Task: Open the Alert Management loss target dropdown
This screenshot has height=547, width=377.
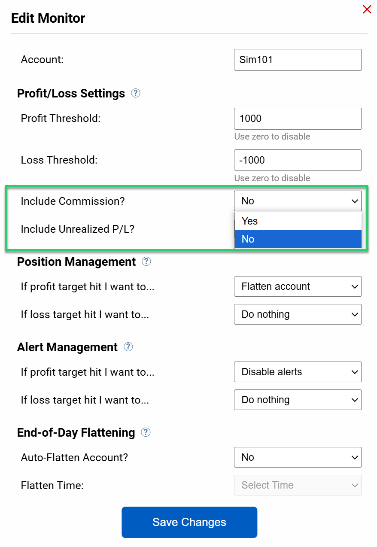Action: 298,400
